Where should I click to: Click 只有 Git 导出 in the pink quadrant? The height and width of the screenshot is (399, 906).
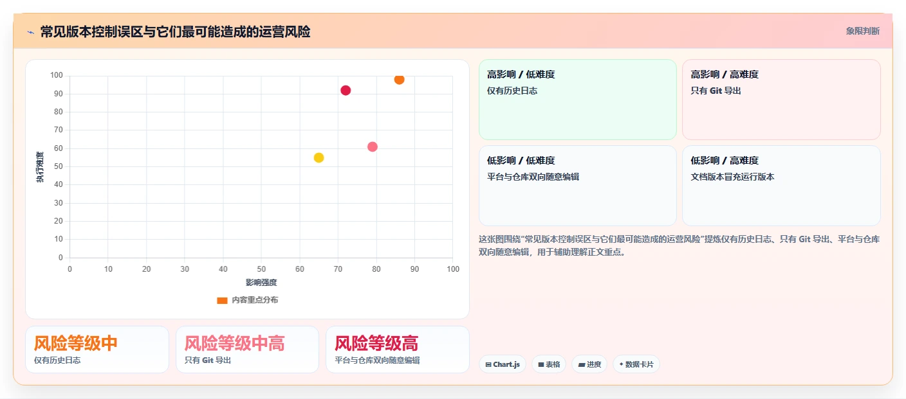716,91
